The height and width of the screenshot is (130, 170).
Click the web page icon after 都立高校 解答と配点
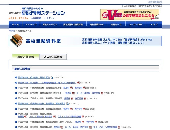(x=52, y=77)
